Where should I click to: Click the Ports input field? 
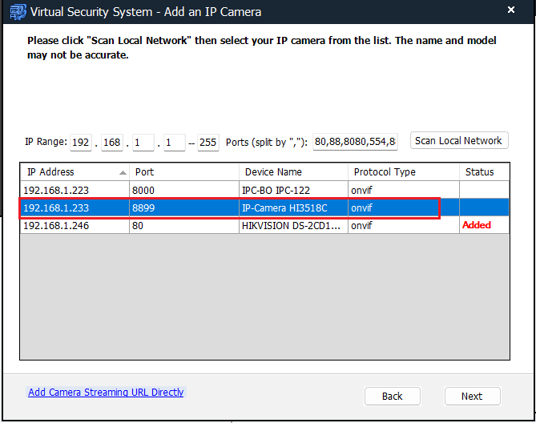(355, 143)
